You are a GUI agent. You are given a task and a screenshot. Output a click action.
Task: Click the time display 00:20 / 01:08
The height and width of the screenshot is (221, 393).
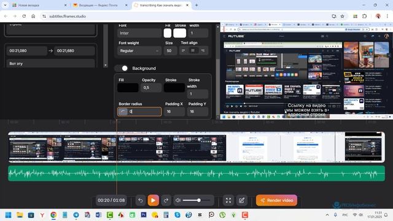tap(111, 200)
